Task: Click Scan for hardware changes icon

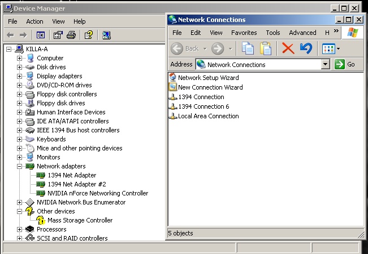Action: [106, 35]
